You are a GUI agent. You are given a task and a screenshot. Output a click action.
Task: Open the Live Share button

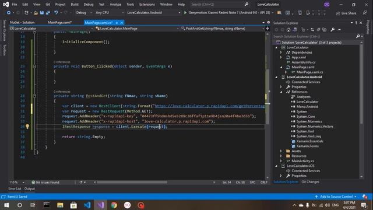pos(346,13)
